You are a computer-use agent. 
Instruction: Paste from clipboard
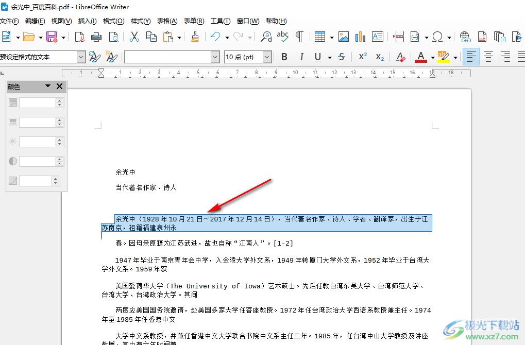168,37
